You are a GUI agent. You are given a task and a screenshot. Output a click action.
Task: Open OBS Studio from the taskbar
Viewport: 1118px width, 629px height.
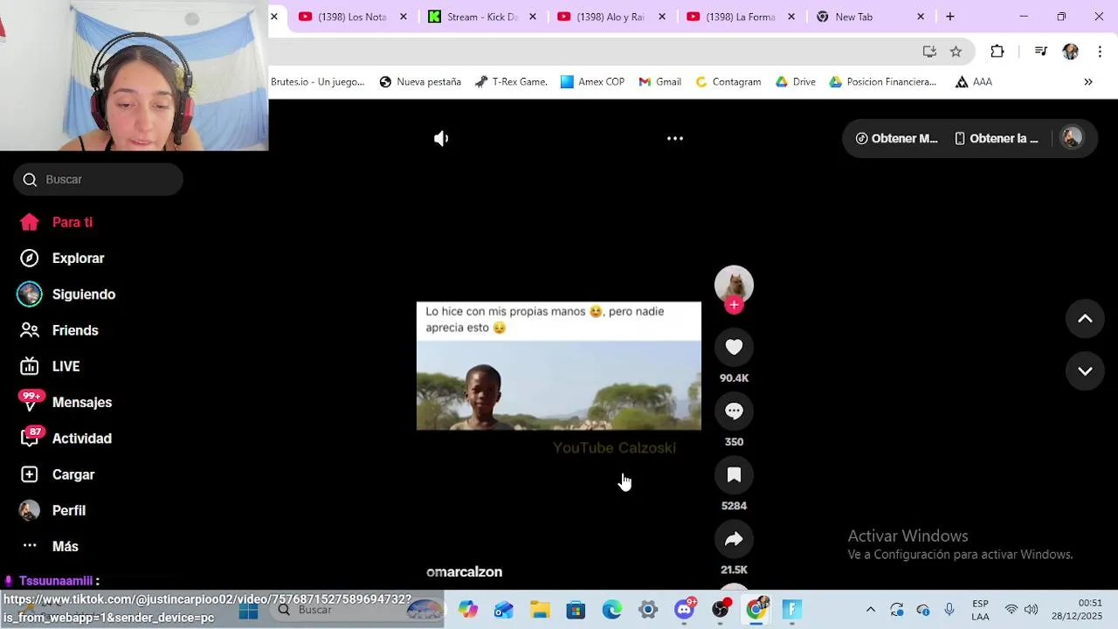tap(721, 609)
